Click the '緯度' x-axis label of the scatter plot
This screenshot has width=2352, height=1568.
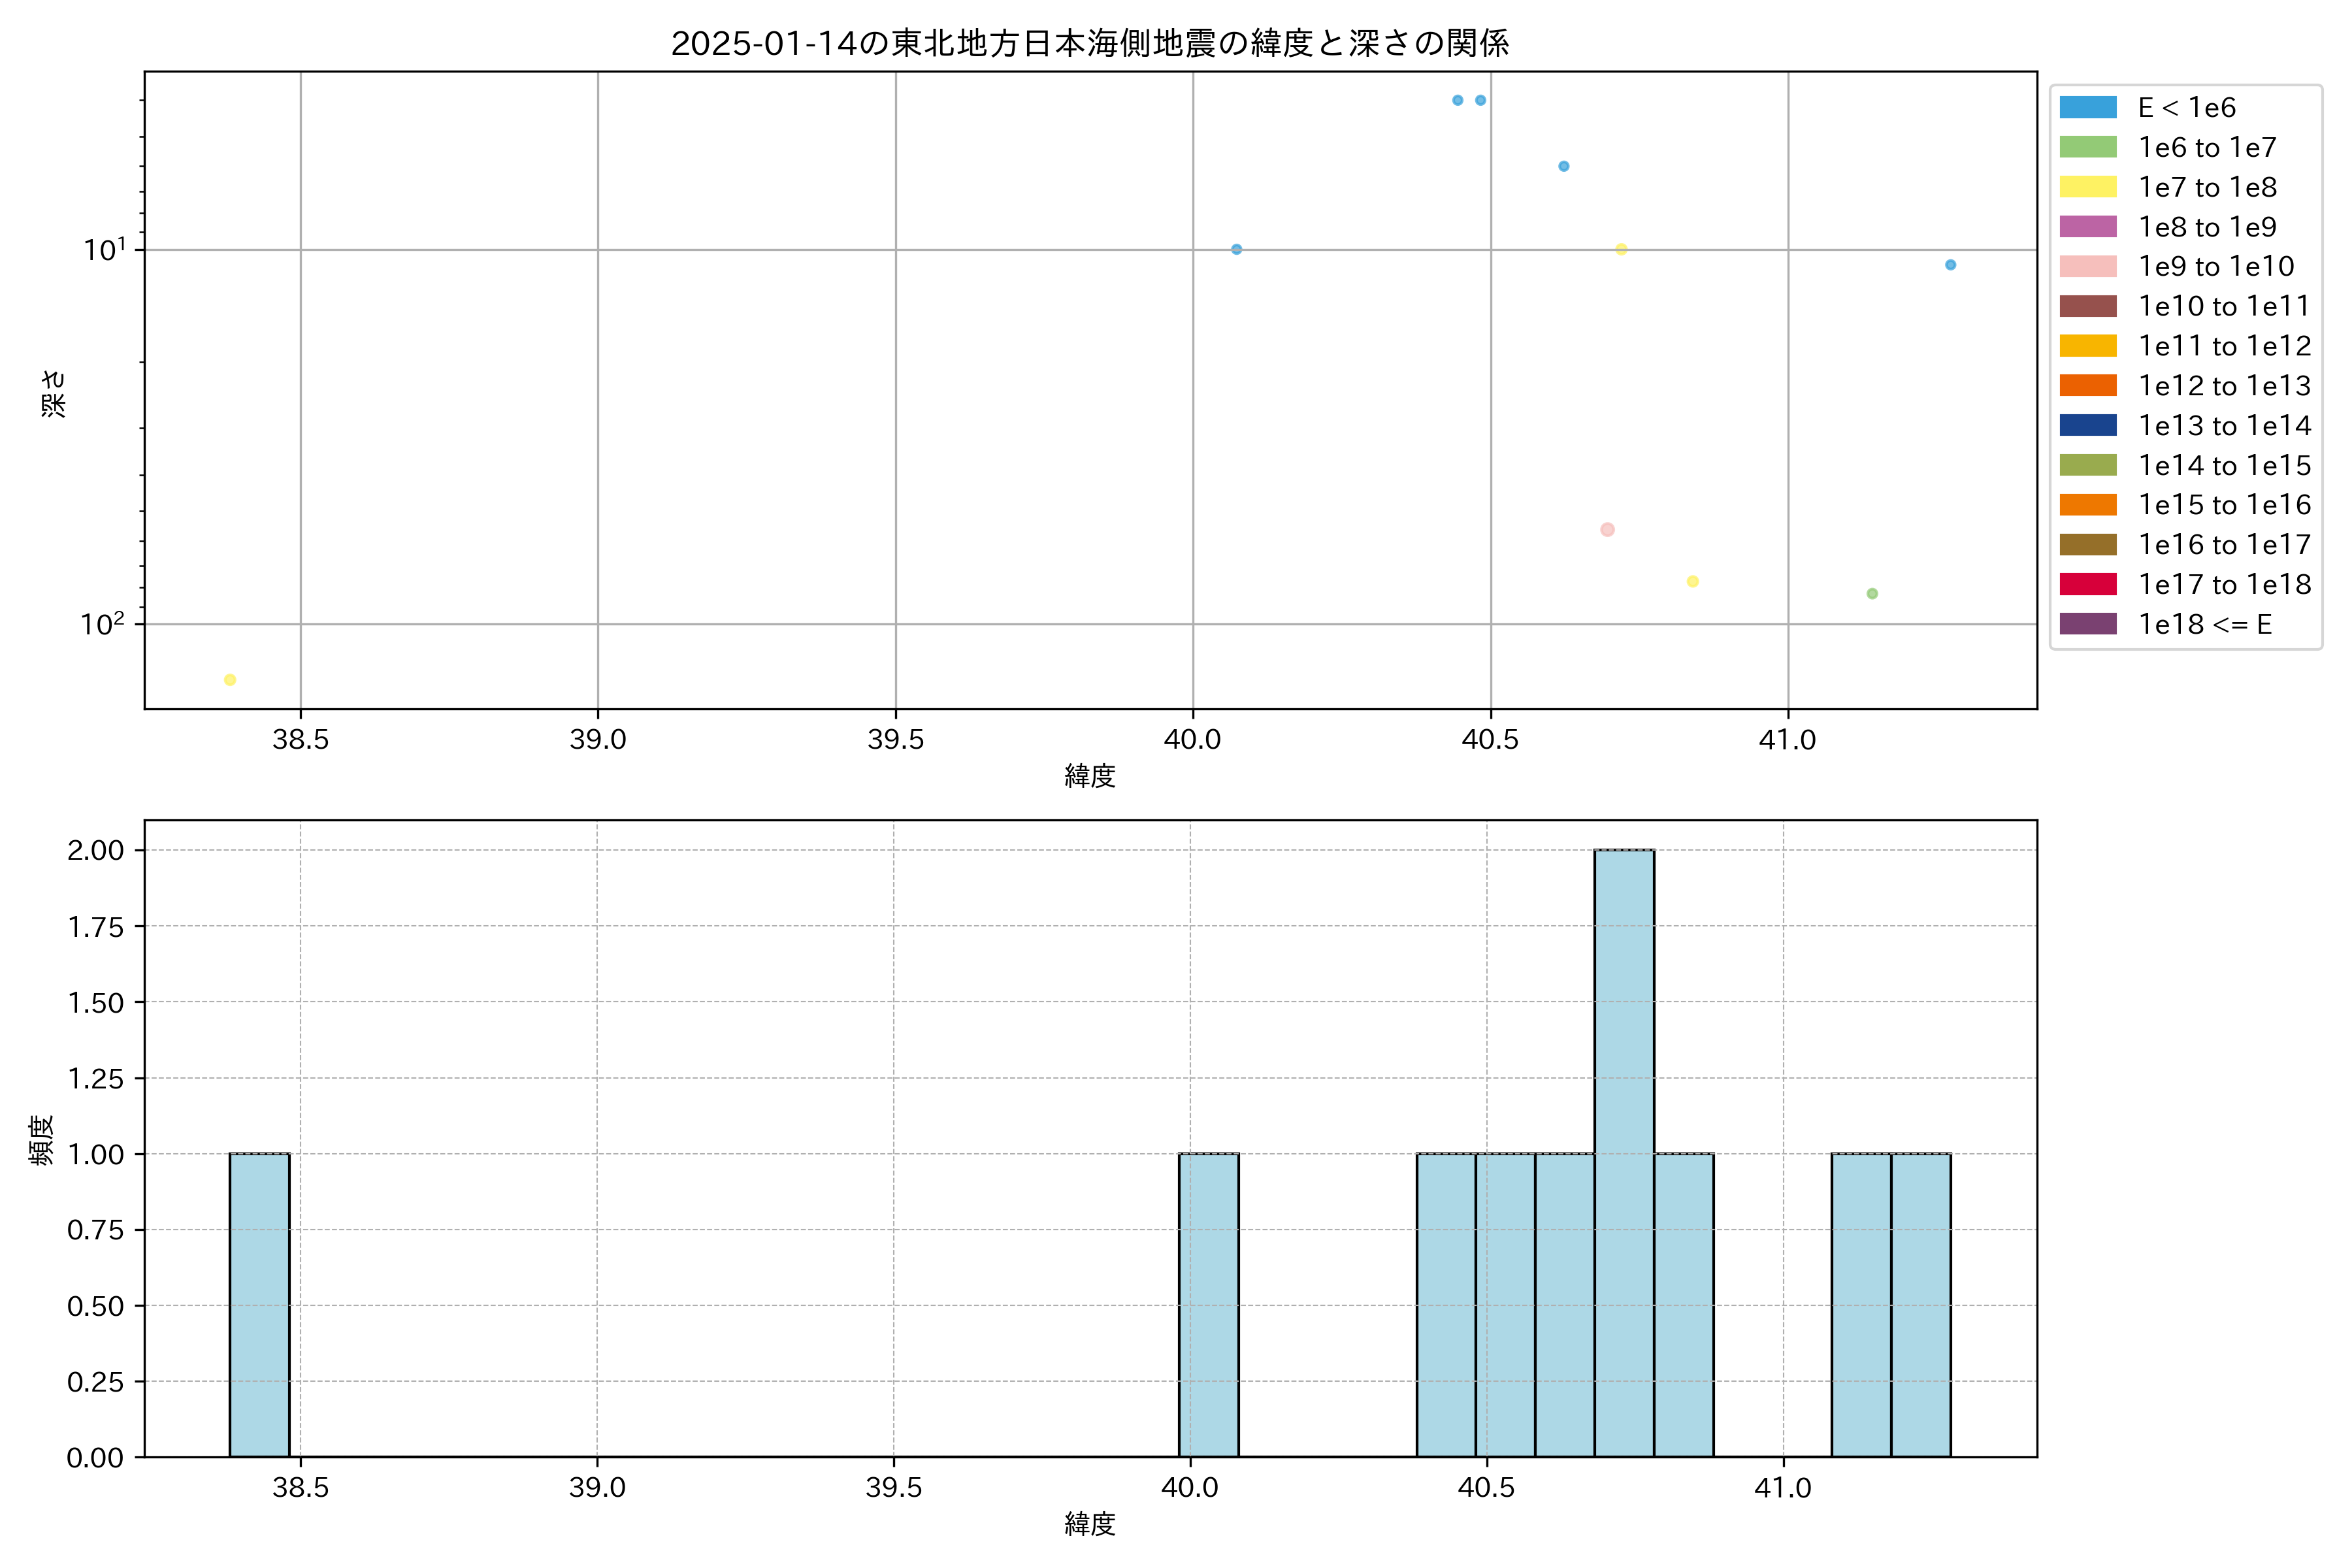[1089, 776]
